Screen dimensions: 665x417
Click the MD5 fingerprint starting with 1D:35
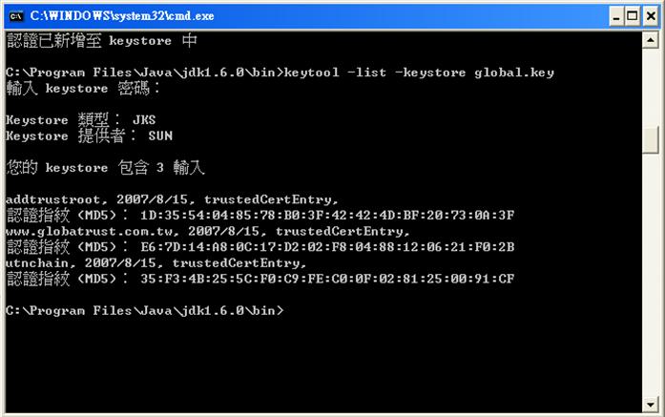coord(327,216)
